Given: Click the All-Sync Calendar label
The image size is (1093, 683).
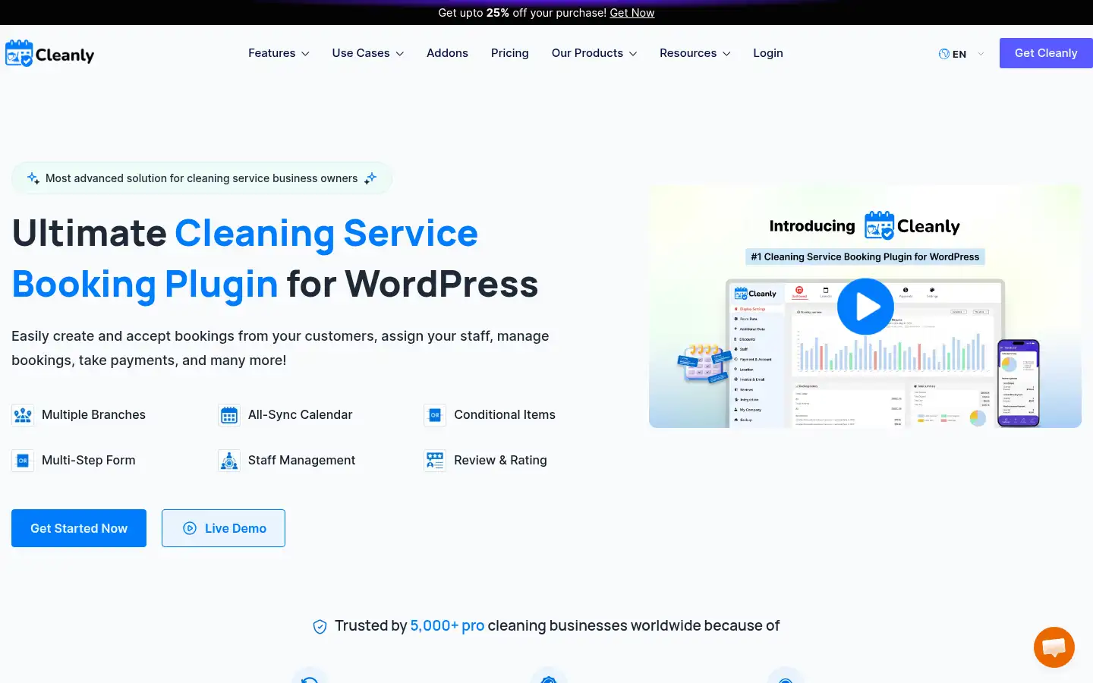Looking at the screenshot, I should coord(300,414).
